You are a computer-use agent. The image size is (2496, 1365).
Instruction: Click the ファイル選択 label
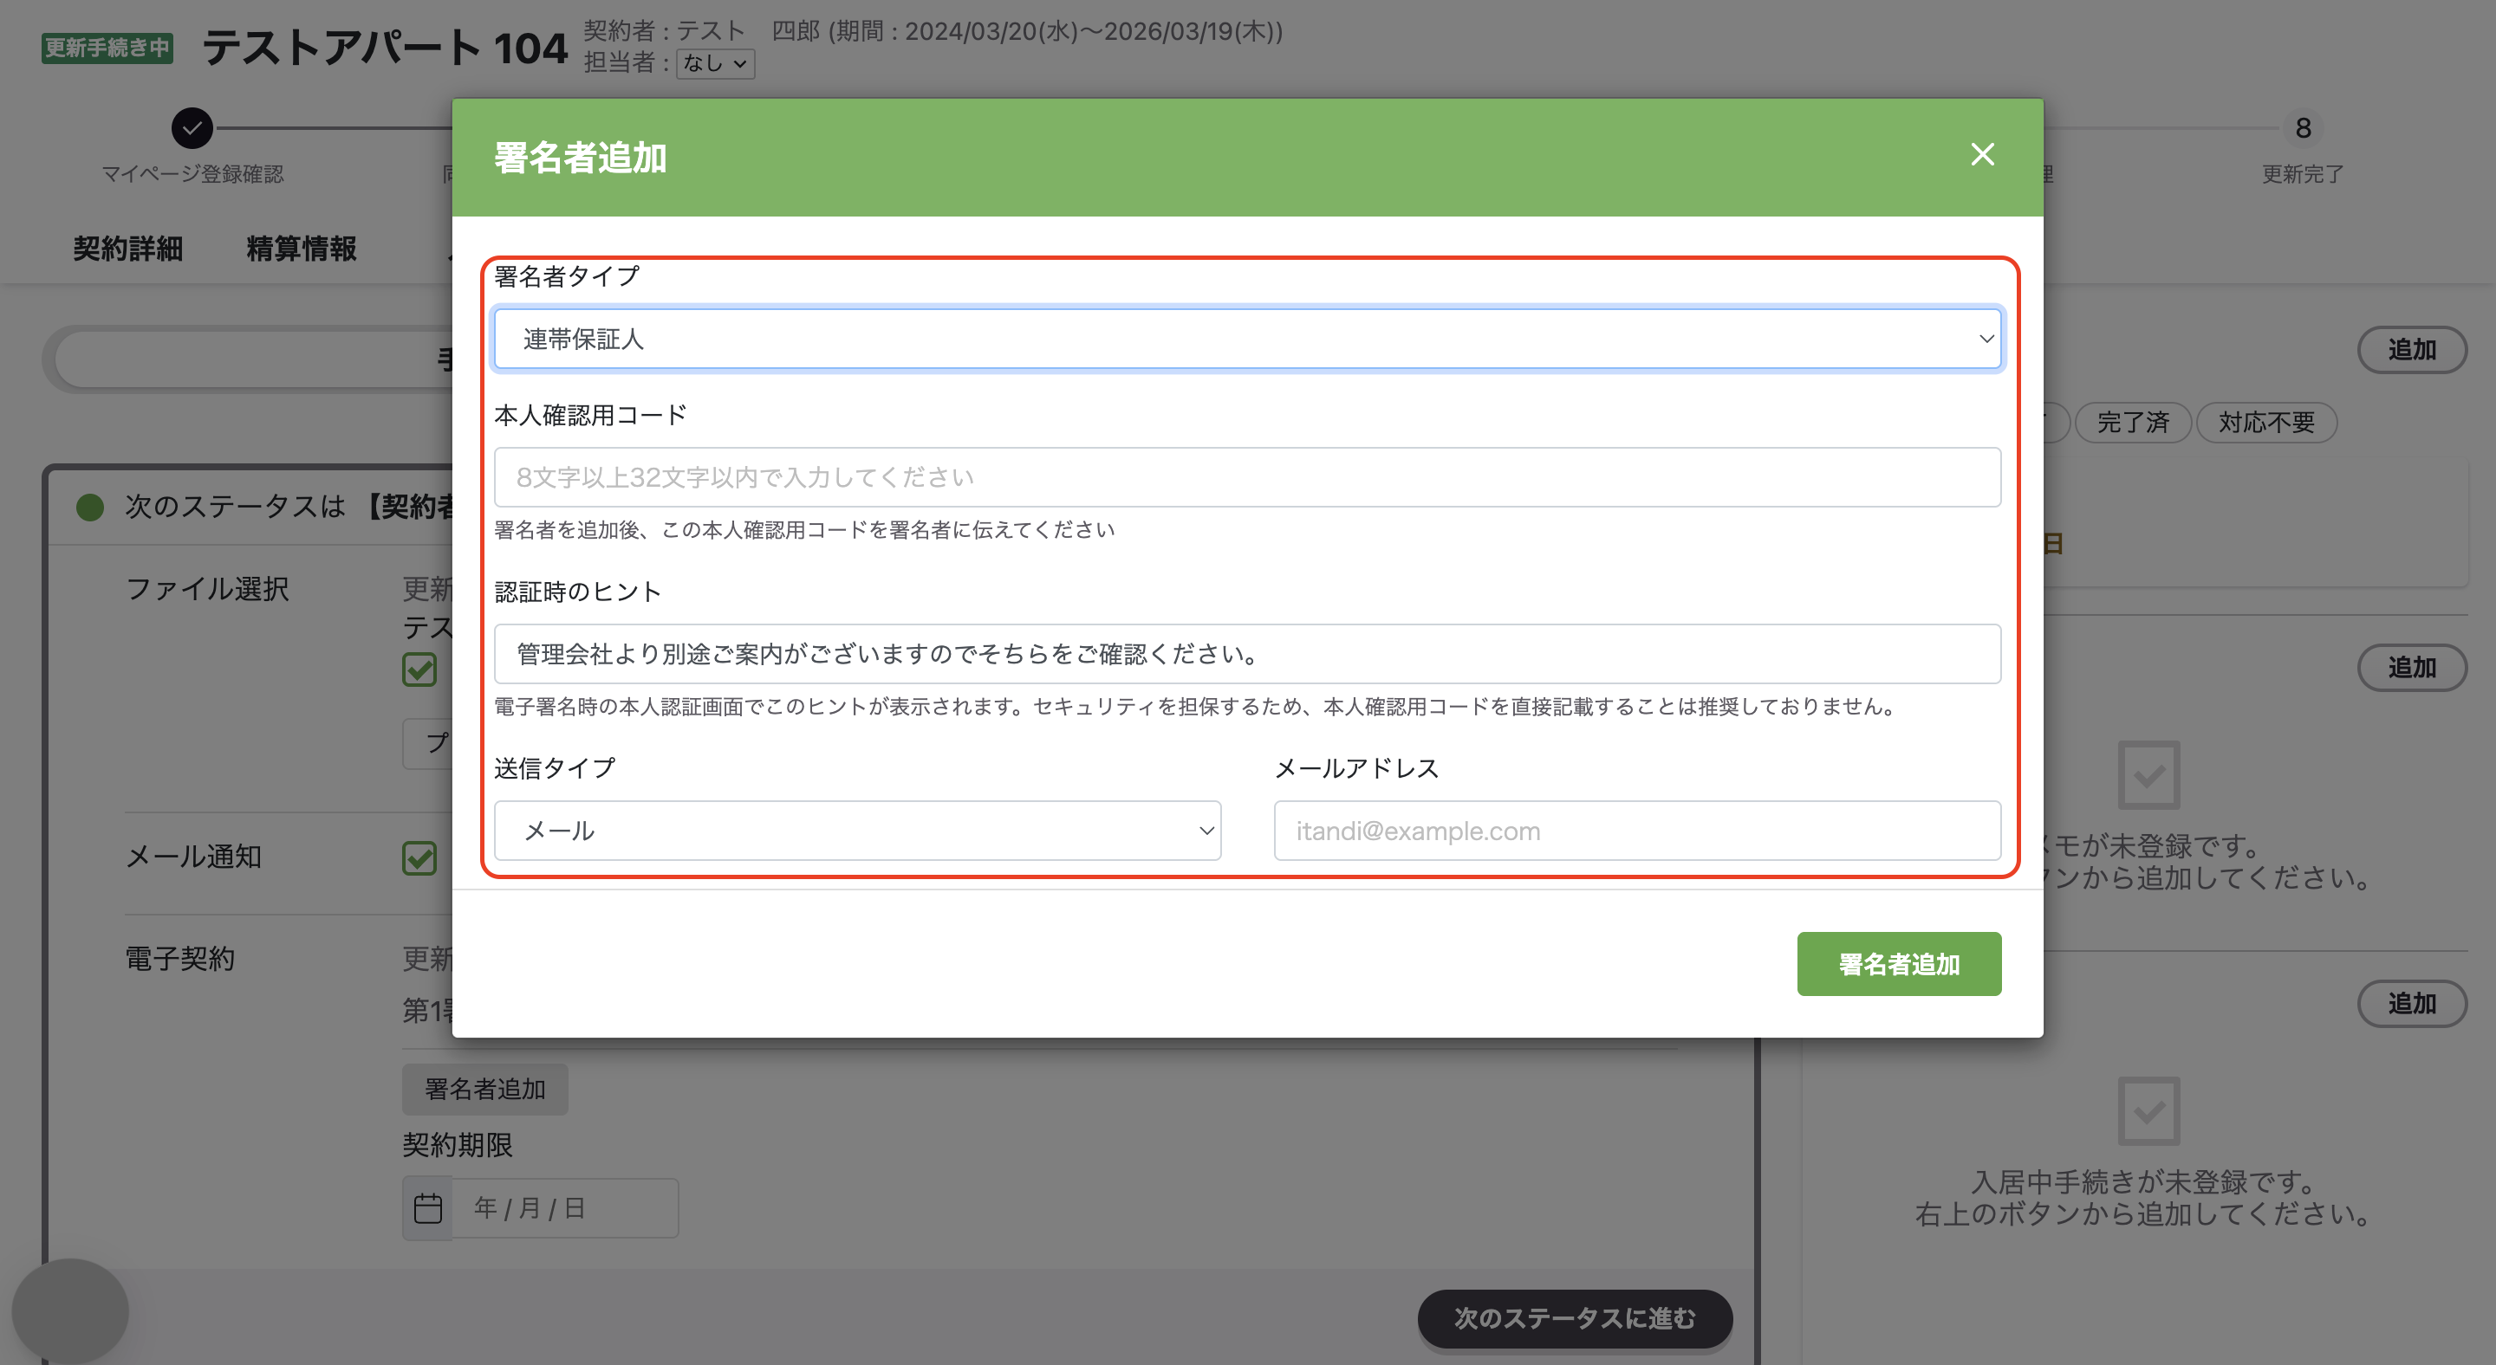pos(207,589)
